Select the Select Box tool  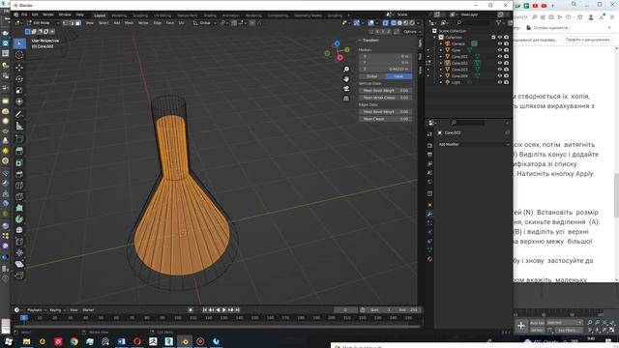click(19, 43)
